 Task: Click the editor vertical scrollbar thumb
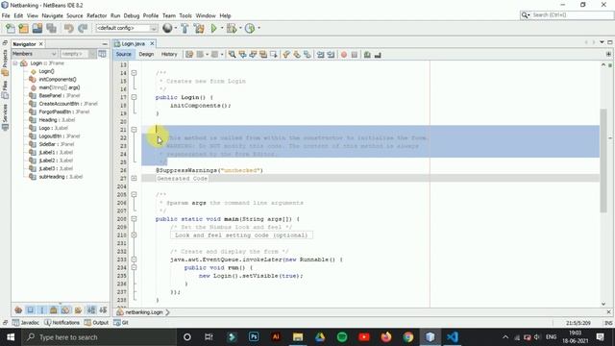click(603, 161)
